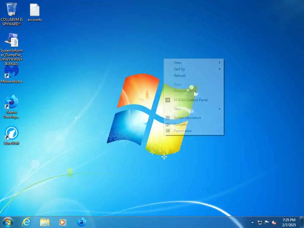304x228 pixels.
Task: Select the LibreWolf desktop shortcut
Action: [x=12, y=135]
